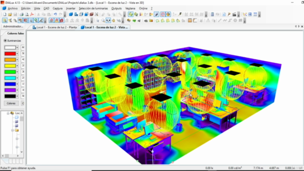The height and width of the screenshot is (171, 304).
Task: Select the hand pan tool icon
Action: pyautogui.click(x=114, y=20)
